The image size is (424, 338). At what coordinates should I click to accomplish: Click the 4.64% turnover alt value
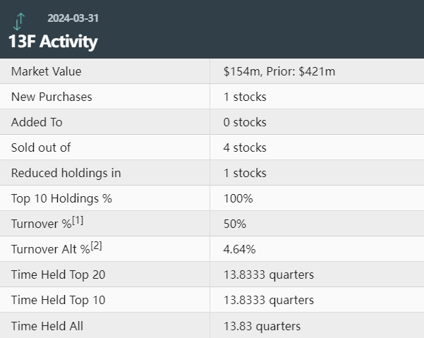click(x=239, y=249)
